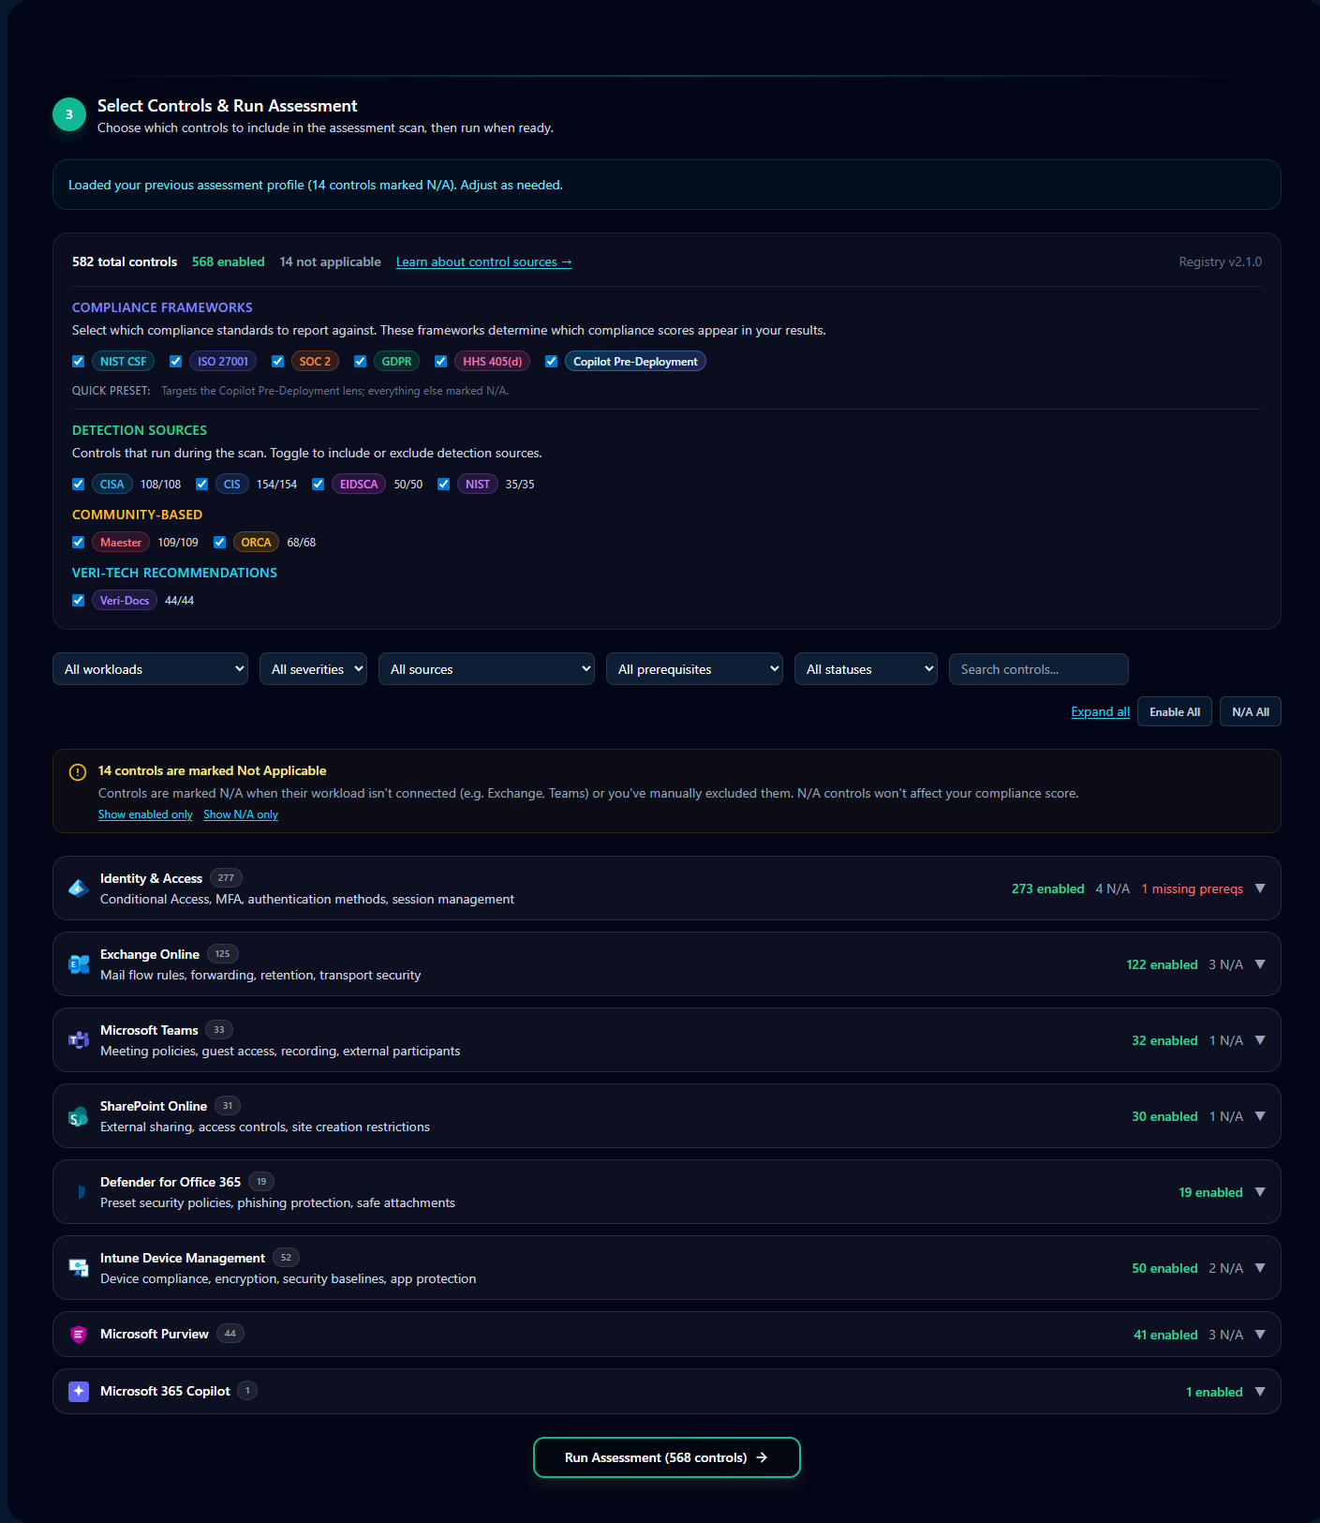This screenshot has width=1320, height=1523.
Task: Open the All workloads dropdown
Action: pyautogui.click(x=150, y=669)
